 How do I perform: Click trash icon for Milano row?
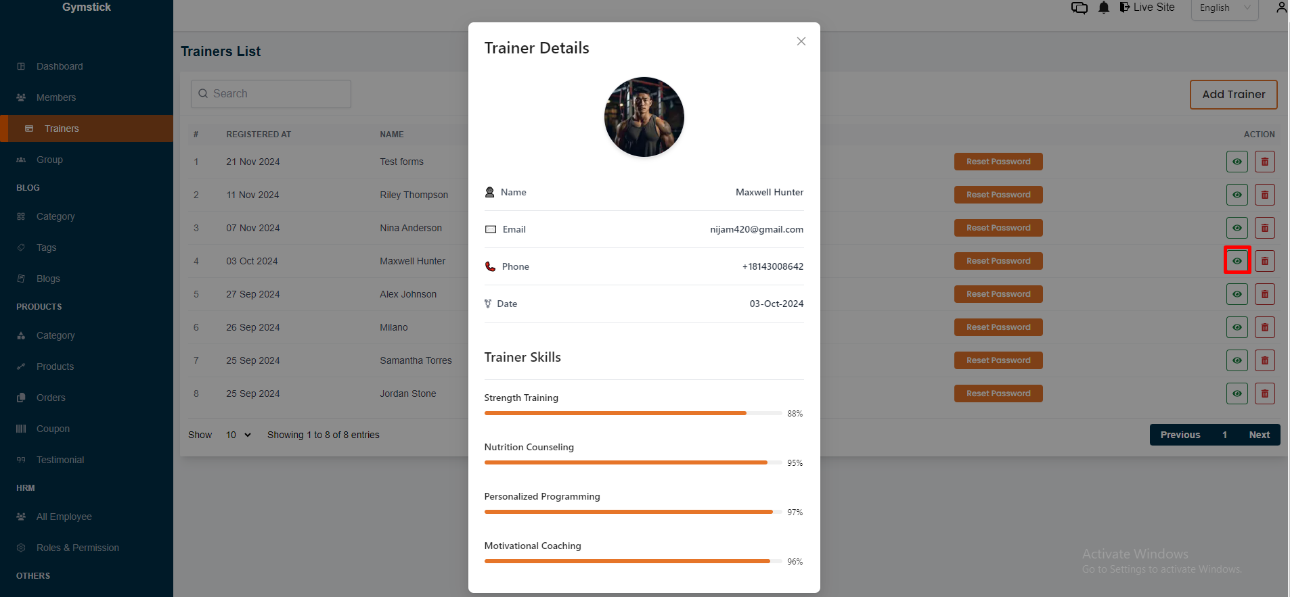pyautogui.click(x=1264, y=327)
